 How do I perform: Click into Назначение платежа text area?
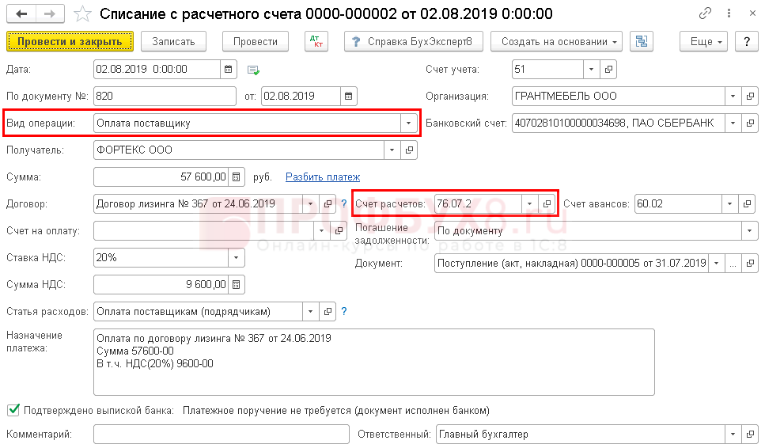coord(373,362)
